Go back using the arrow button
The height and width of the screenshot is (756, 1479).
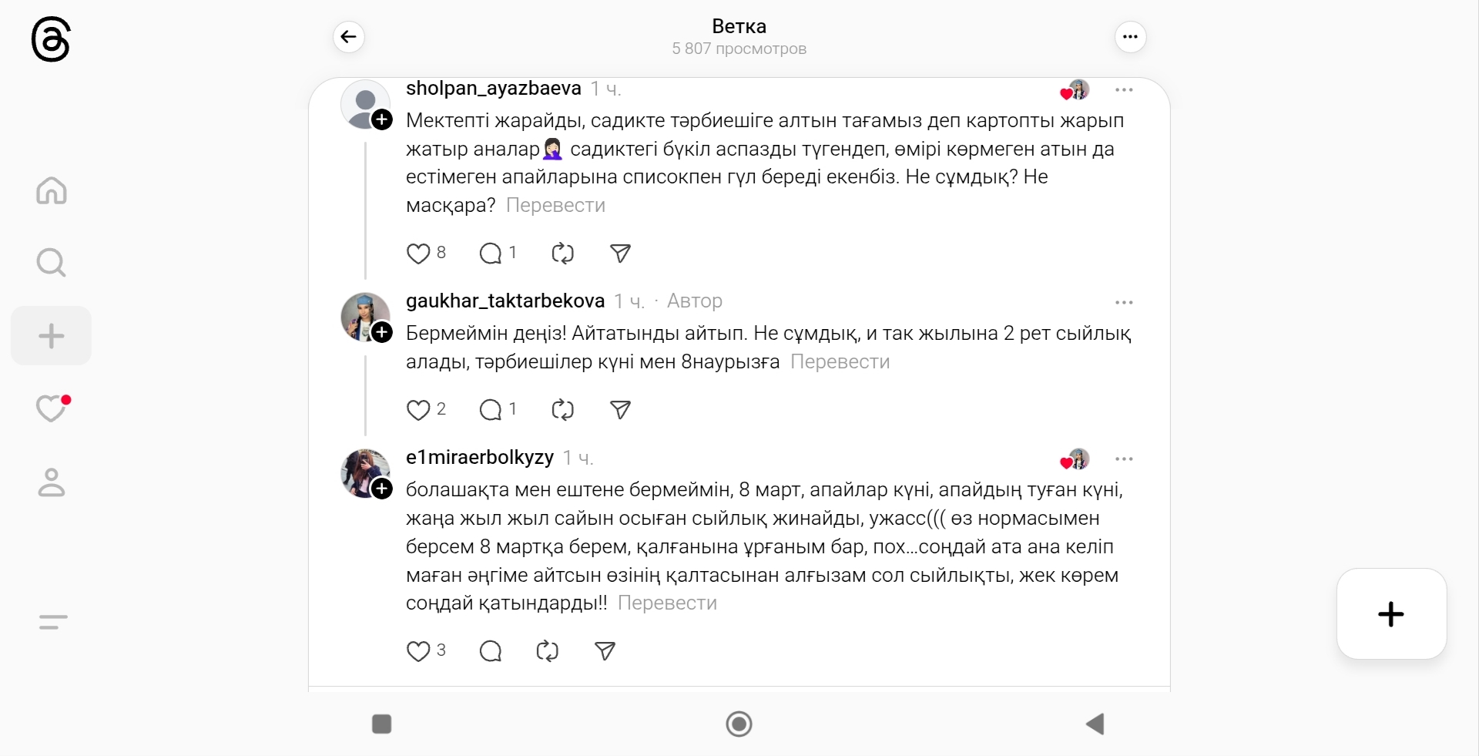click(x=349, y=37)
